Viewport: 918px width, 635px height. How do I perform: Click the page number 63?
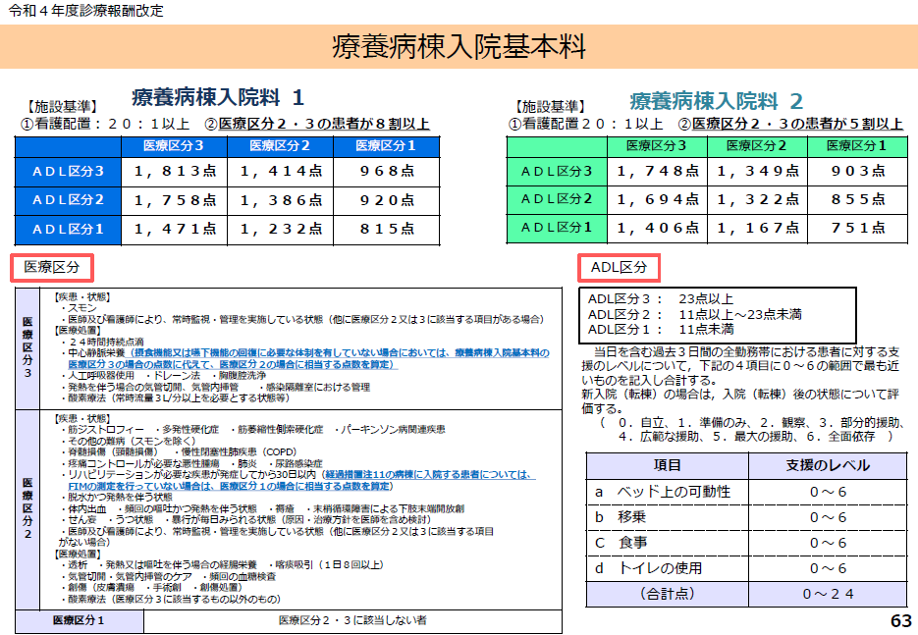pyautogui.click(x=900, y=620)
